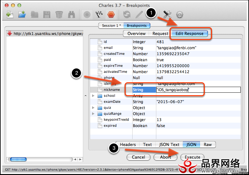This screenshot has width=249, height=175.
Task: Open the Request tab
Action: (x=160, y=33)
